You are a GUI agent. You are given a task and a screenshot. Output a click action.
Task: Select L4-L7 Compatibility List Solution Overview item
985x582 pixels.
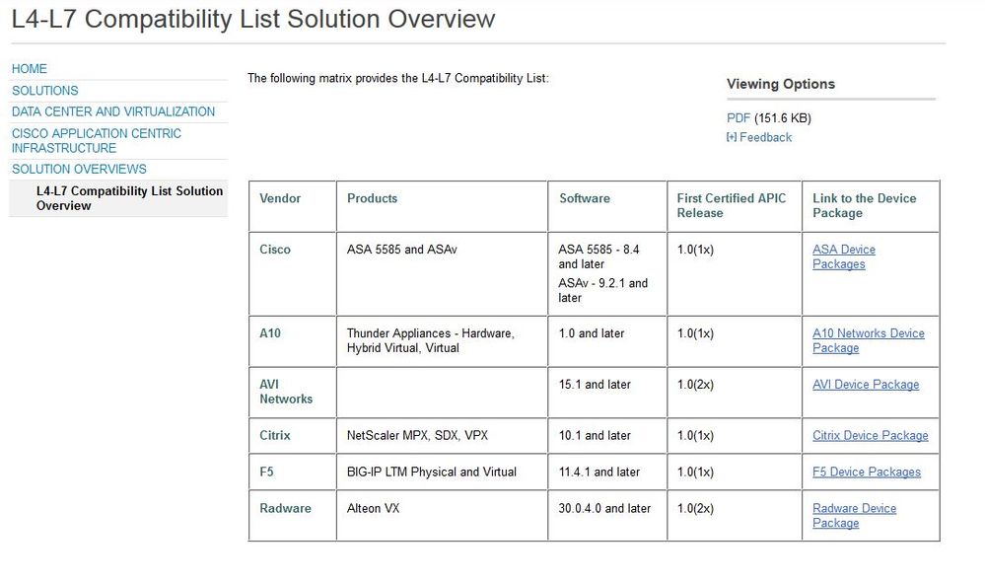(x=129, y=198)
